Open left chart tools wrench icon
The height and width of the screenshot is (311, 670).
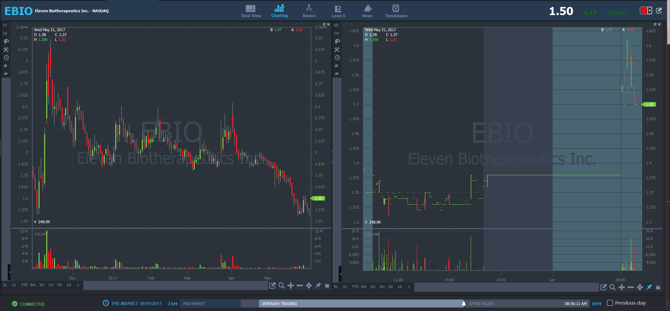6,49
